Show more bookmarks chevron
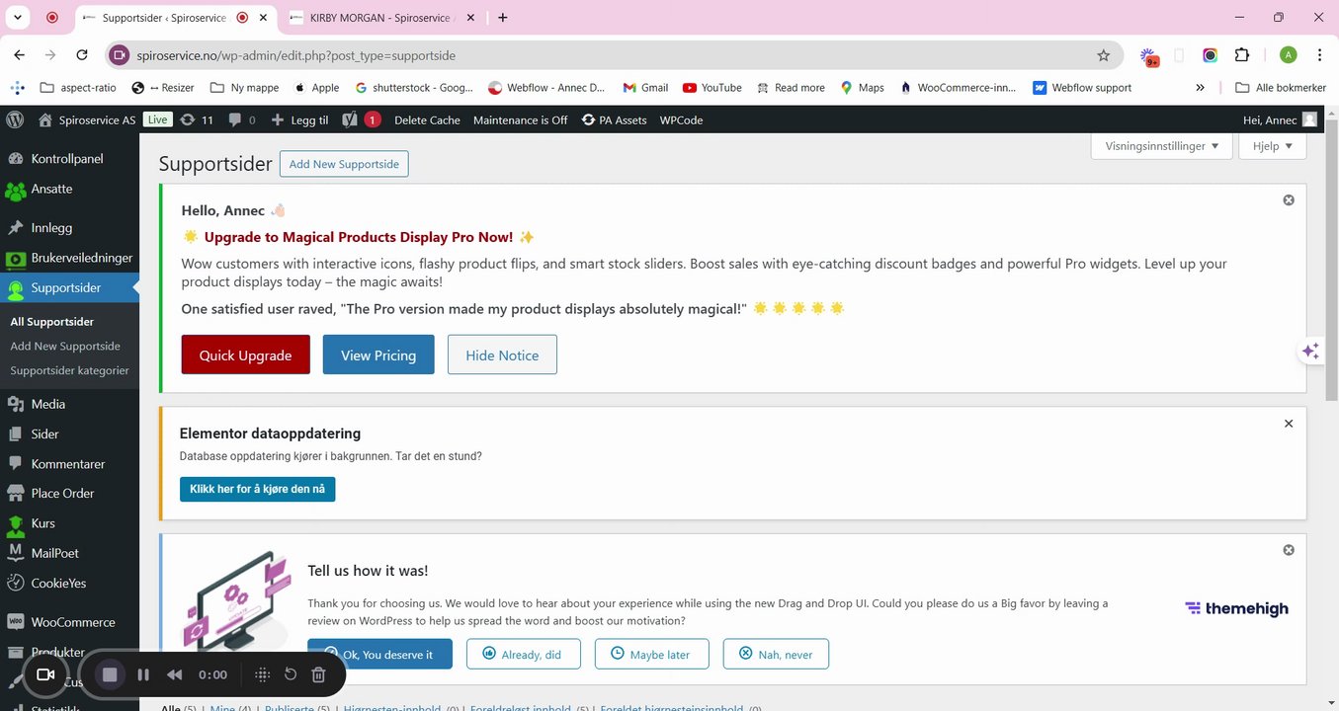 [1200, 88]
